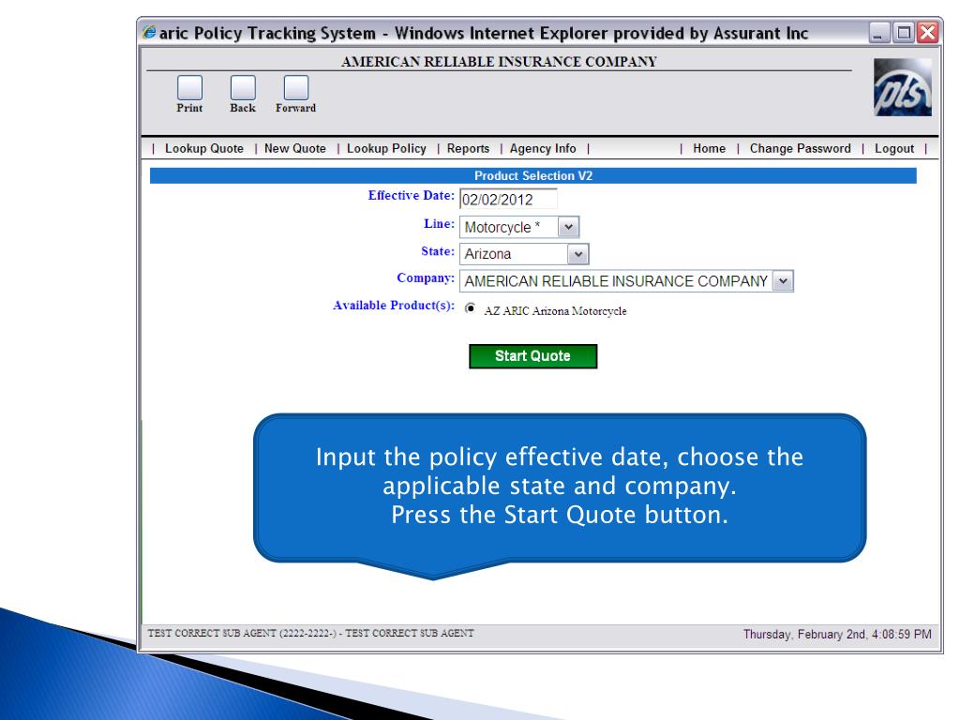Close the Policy Tracking System window

927,33
